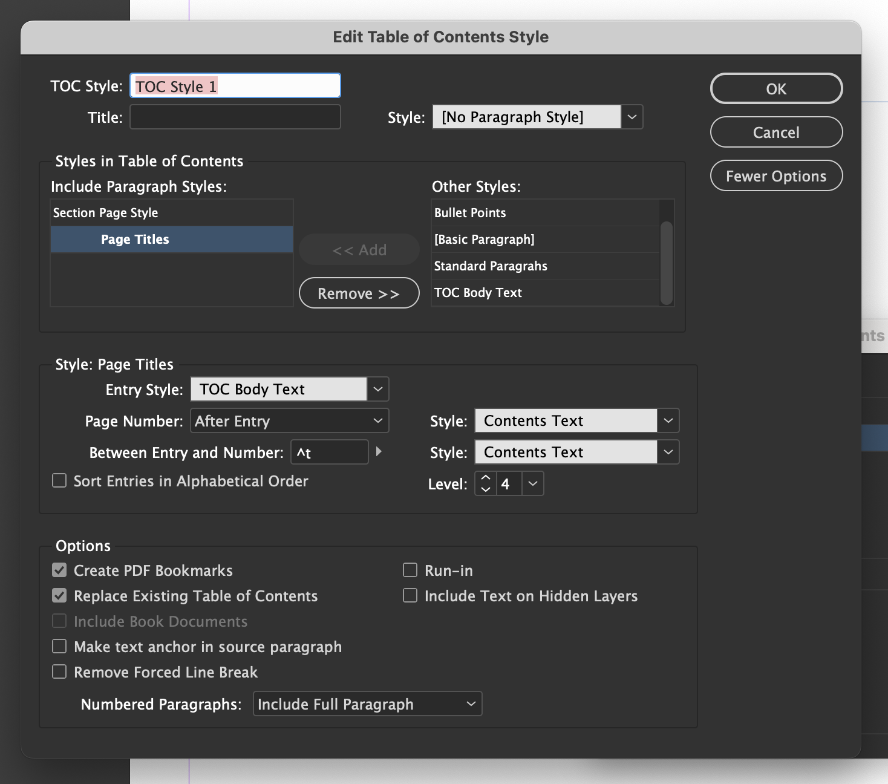888x784 pixels.
Task: Select TOC Body Text in Other Styles list
Action: (x=478, y=293)
